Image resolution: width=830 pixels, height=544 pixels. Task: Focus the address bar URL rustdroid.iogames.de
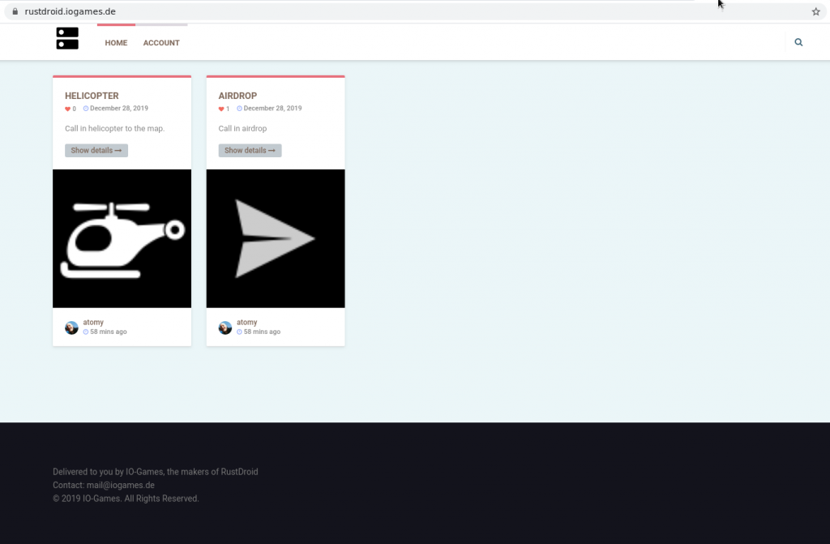coord(70,11)
